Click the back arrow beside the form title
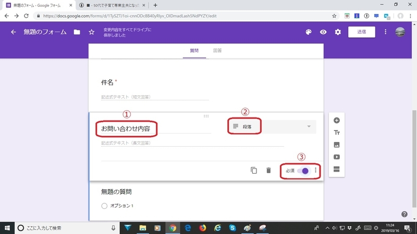Image resolution: width=417 pixels, height=234 pixels. 14,32
